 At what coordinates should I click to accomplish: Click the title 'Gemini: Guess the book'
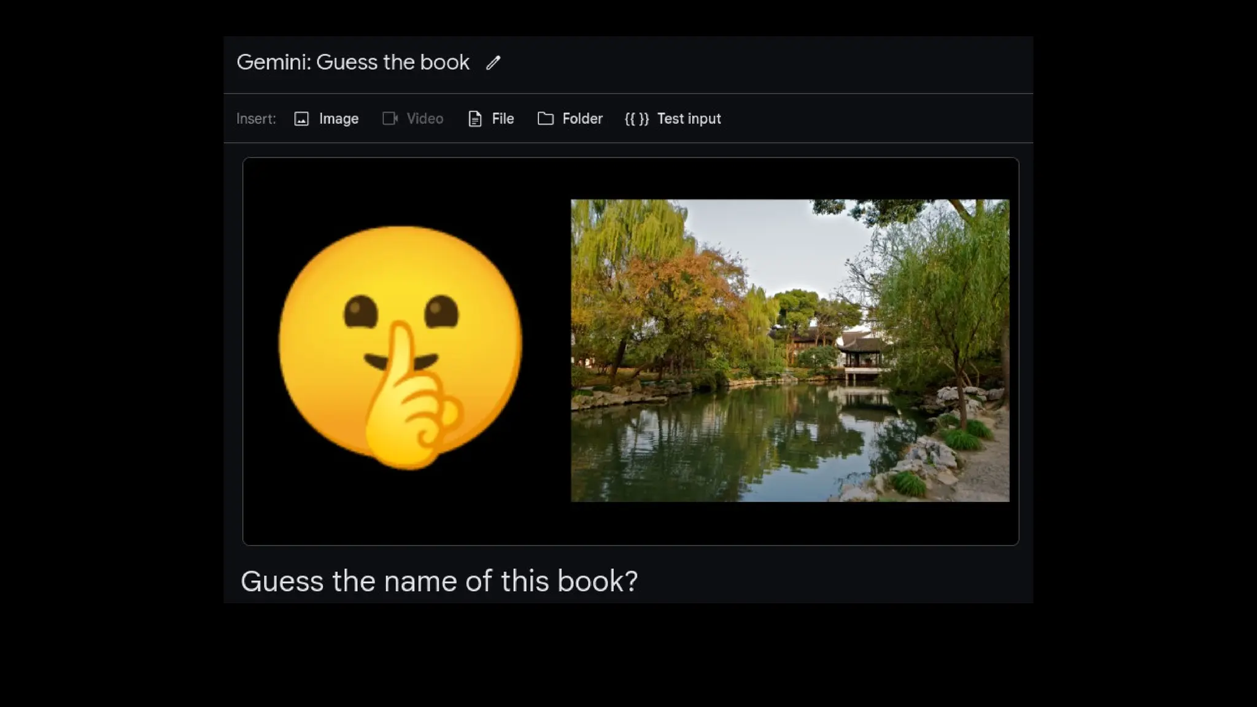tap(353, 62)
